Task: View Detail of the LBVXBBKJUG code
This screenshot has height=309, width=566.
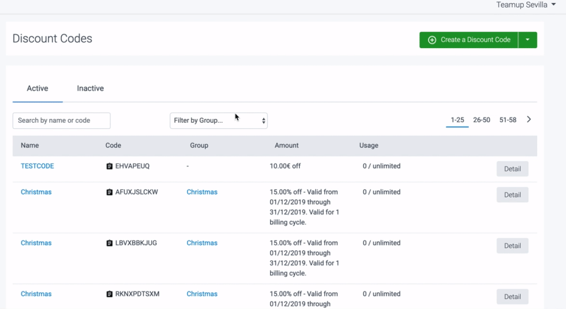Action: 512,246
